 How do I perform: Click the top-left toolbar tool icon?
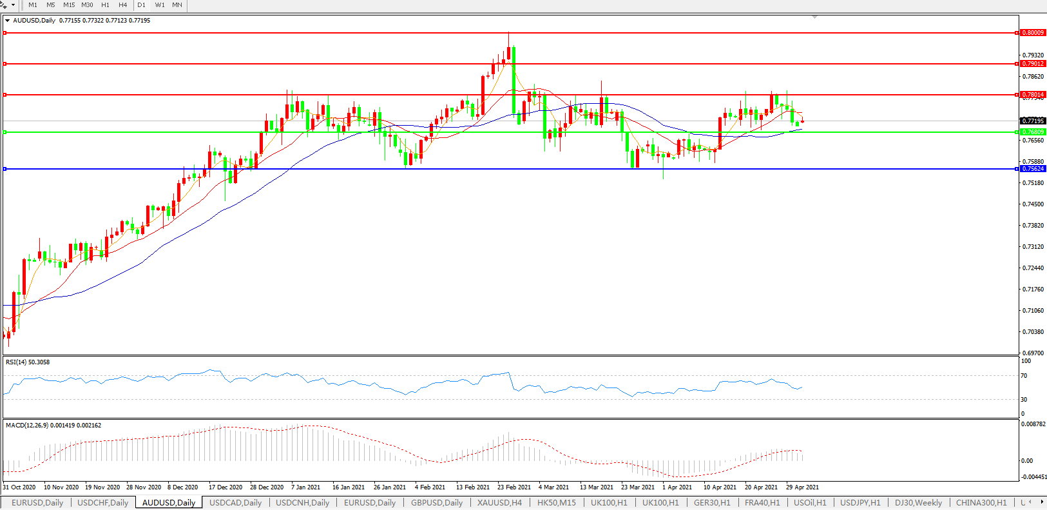tap(4, 5)
